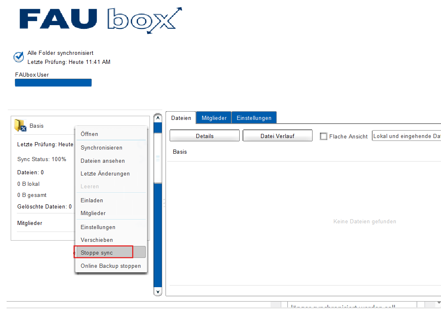Click the Sync Status: 100% text
The image size is (441, 309).
click(42, 159)
